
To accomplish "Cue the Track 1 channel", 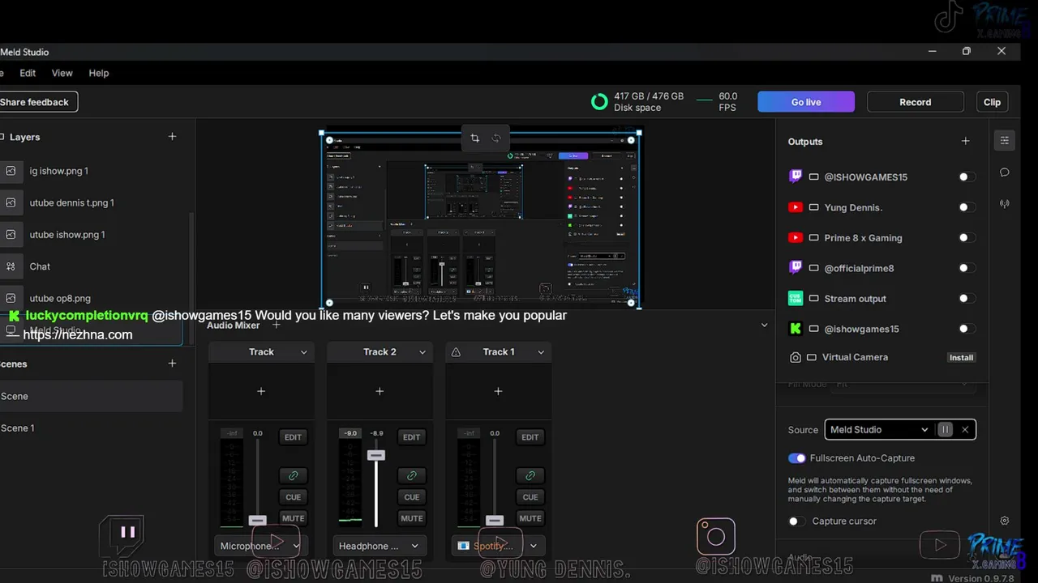I will coord(530,497).
